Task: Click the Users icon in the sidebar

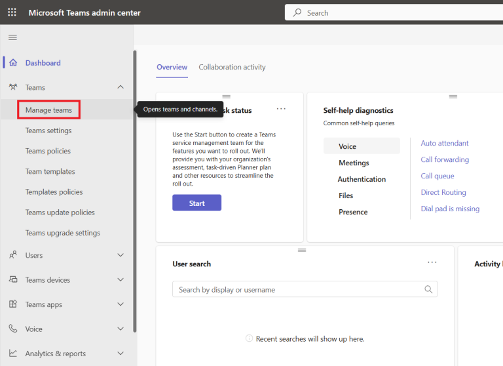Action: [13, 255]
